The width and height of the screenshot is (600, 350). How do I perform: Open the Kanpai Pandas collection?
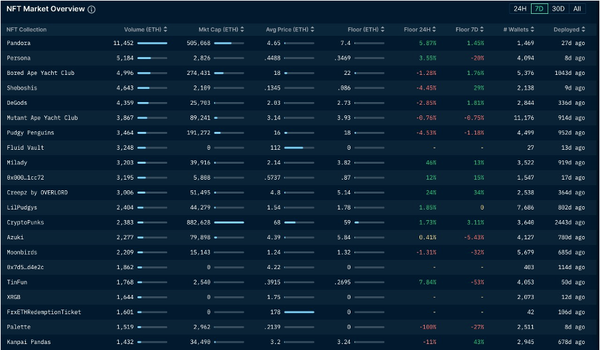pos(29,342)
